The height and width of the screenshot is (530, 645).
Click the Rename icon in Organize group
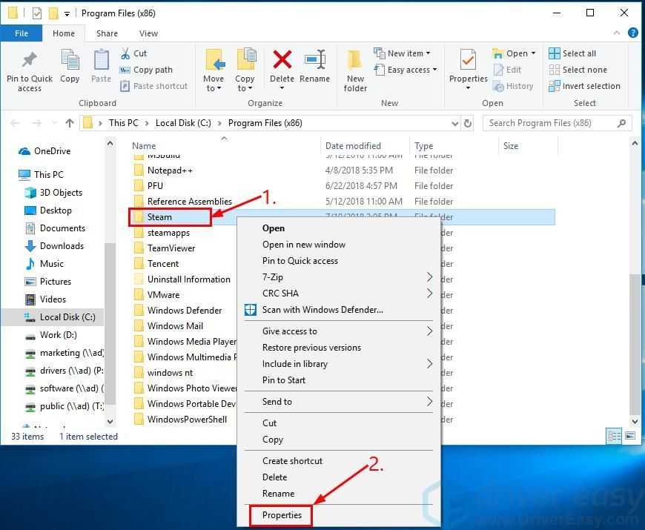coord(314,67)
